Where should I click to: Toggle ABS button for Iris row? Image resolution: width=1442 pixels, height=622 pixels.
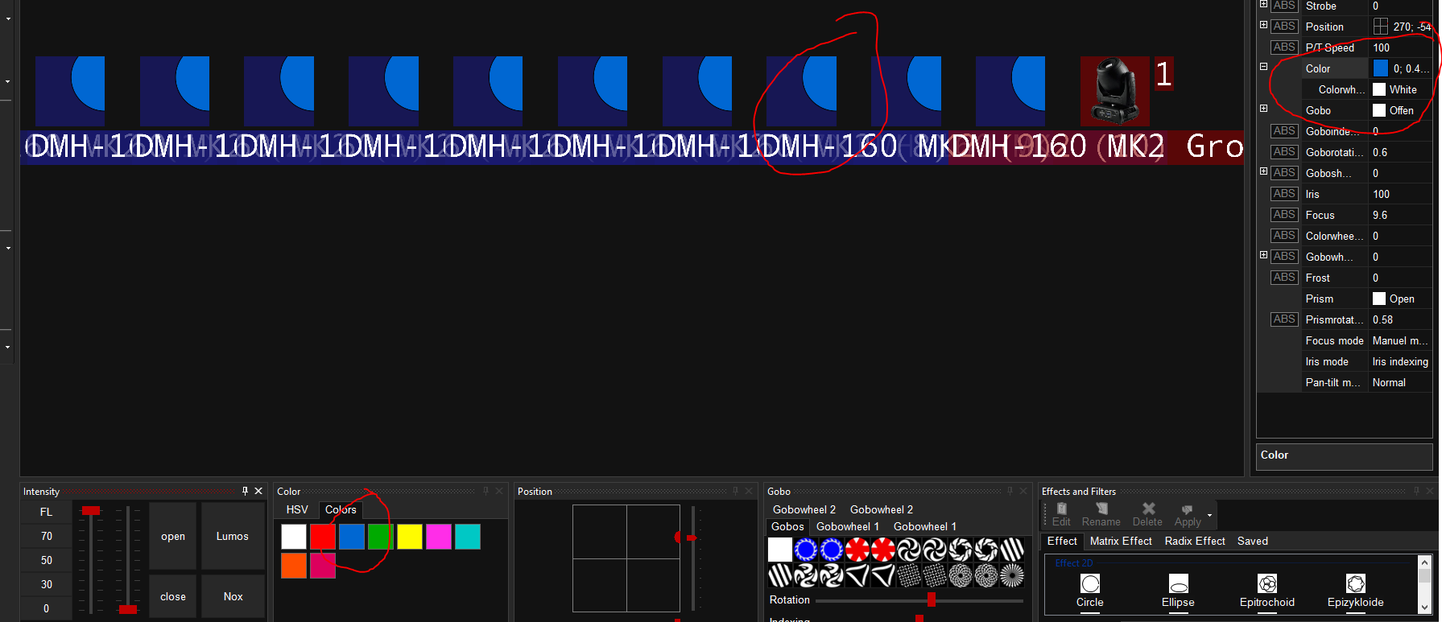(1283, 194)
